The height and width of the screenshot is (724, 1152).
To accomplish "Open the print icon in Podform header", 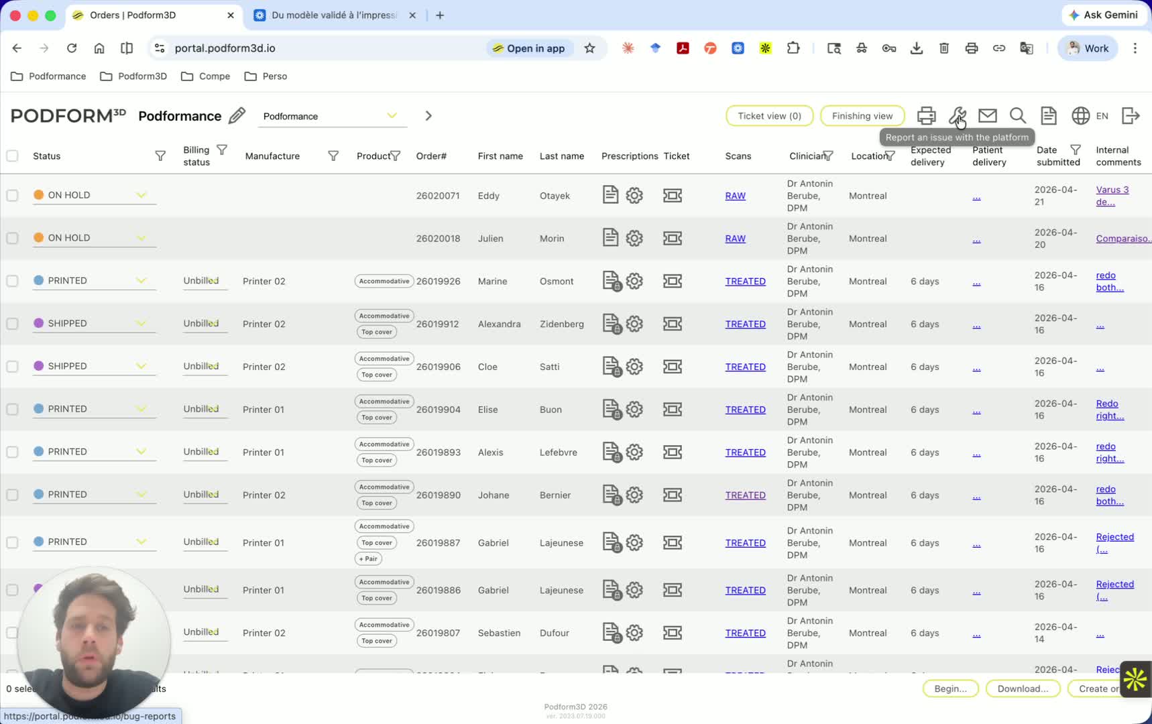I will tap(926, 116).
